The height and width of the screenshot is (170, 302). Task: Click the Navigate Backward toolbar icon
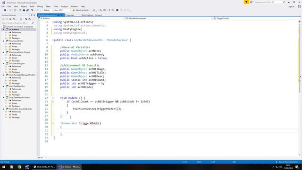tap(5, 10)
